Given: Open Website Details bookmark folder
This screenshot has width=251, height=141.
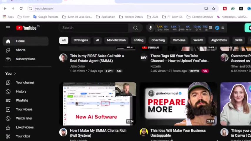Looking at the screenshot, I should click(131, 17).
